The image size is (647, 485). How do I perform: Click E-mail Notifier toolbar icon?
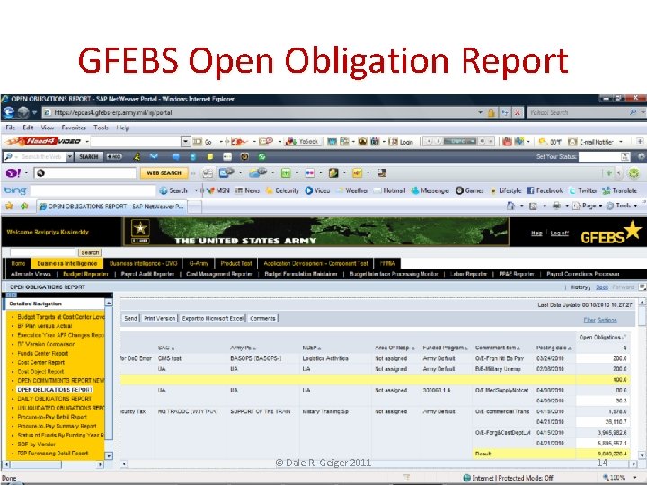click(x=590, y=142)
